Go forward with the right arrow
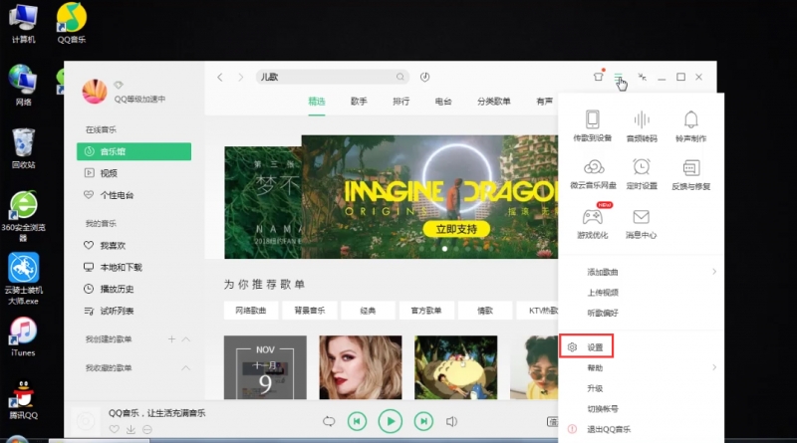797x443 pixels. [x=240, y=78]
